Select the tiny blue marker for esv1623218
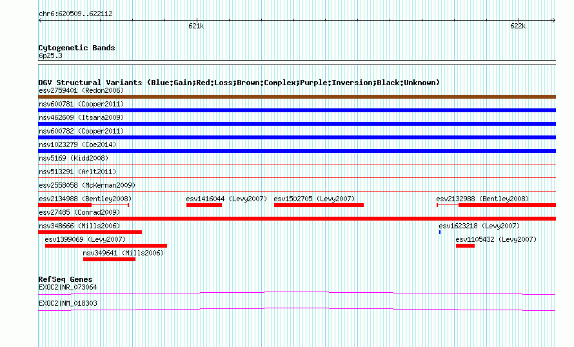 pyautogui.click(x=440, y=232)
